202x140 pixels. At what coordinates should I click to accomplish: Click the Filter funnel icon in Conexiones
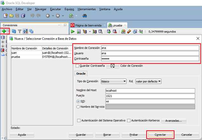(x=20, y=31)
